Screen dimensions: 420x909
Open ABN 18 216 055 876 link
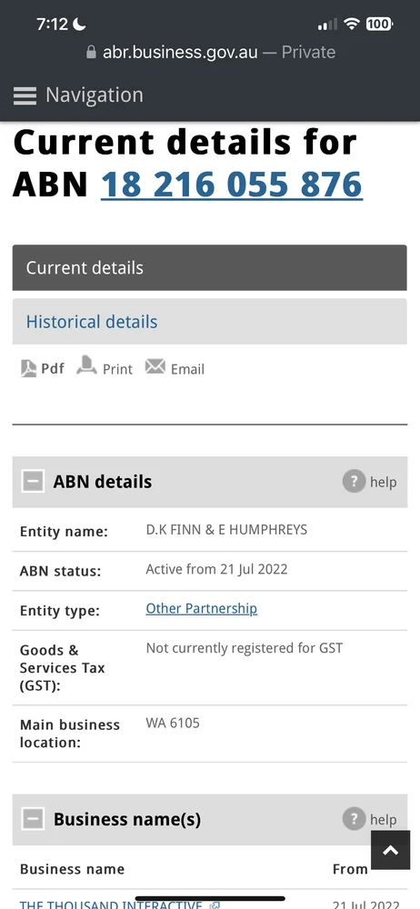click(x=232, y=185)
